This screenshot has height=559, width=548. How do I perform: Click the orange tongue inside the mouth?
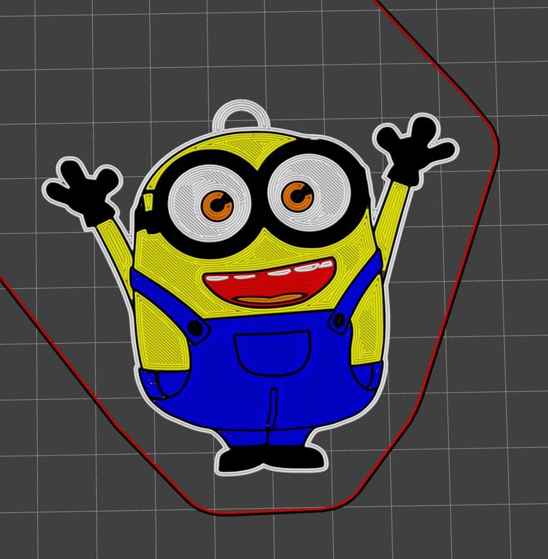(269, 299)
